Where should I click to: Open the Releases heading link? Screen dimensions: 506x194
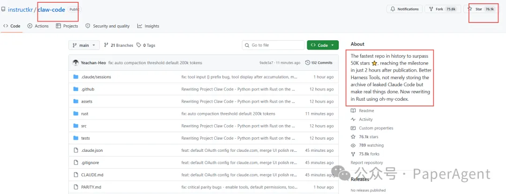coord(360,179)
